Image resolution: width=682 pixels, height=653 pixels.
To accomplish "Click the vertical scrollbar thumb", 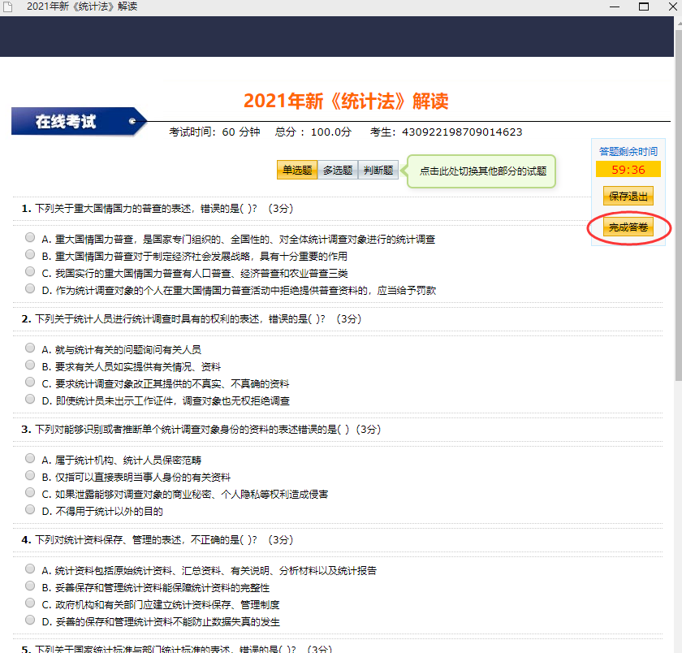I will tap(678, 205).
